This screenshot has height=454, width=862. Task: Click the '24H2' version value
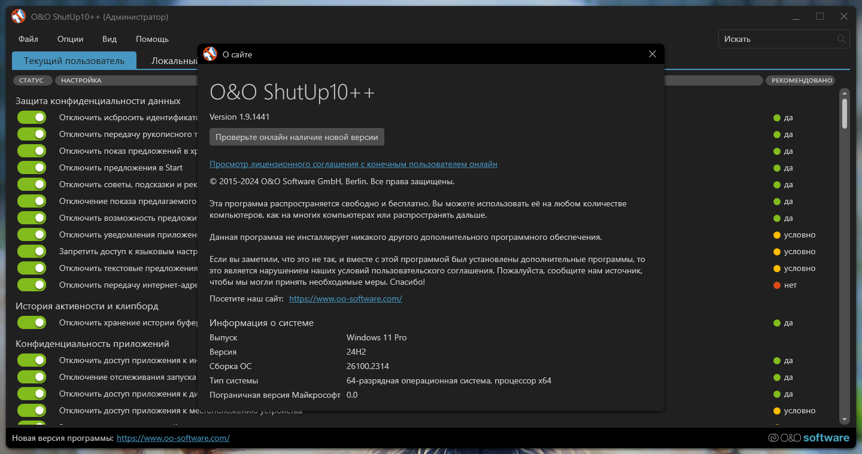[x=357, y=352]
